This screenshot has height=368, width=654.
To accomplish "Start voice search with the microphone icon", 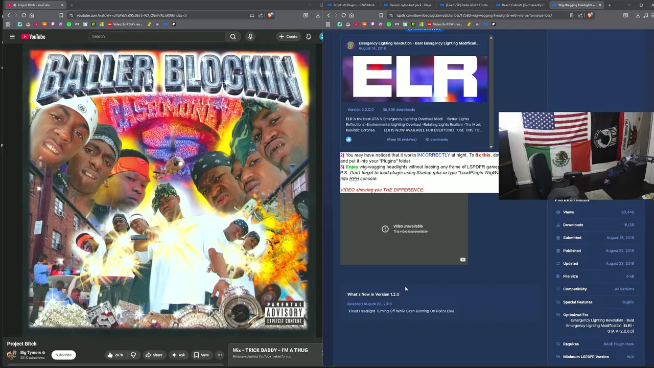I will coord(250,36).
